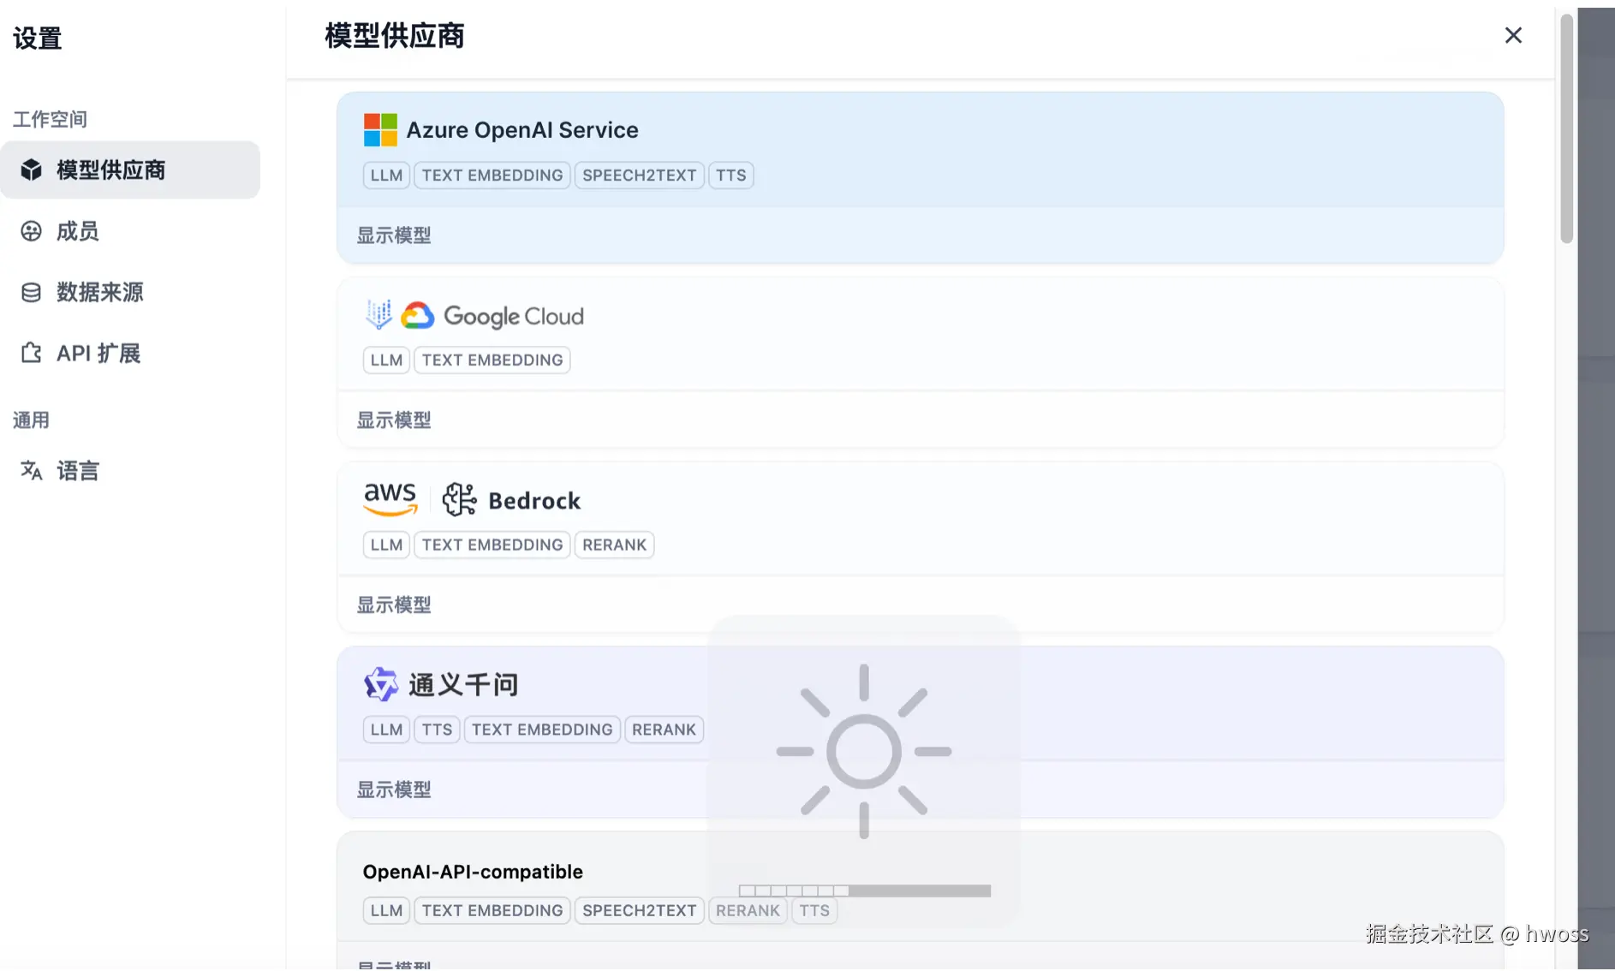Click the Bedrock brain icon
This screenshot has height=971, width=1615.
(x=459, y=500)
